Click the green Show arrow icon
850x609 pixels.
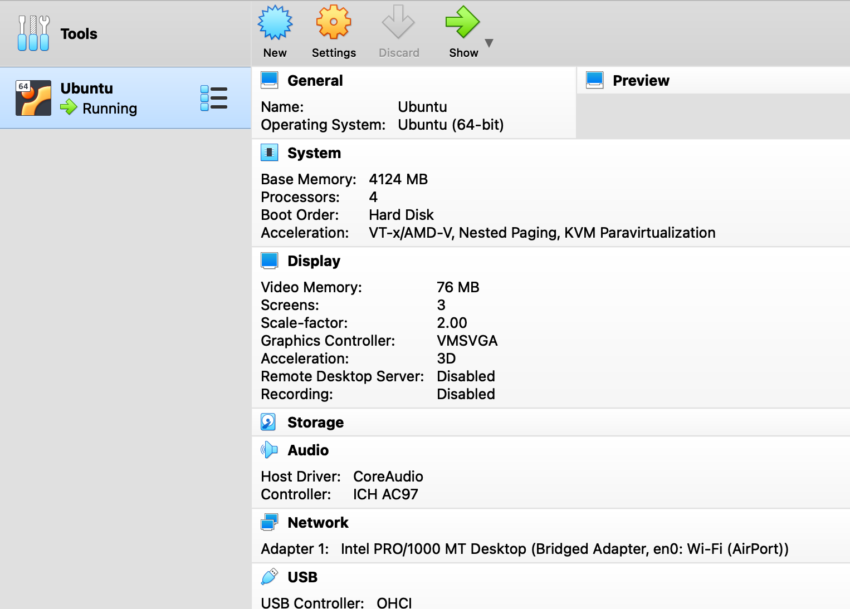(462, 22)
